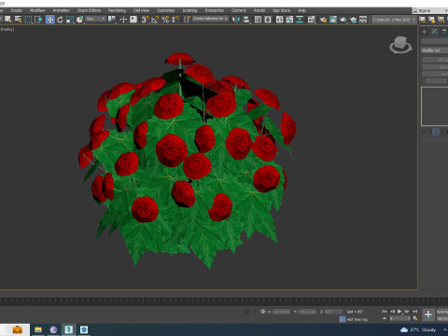The height and width of the screenshot is (336, 448).
Task: Open Time Configuration dialog
Action: pyautogui.click(x=415, y=318)
